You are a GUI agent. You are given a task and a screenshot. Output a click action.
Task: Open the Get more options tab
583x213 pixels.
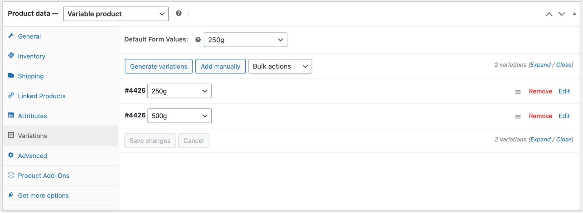(x=43, y=195)
